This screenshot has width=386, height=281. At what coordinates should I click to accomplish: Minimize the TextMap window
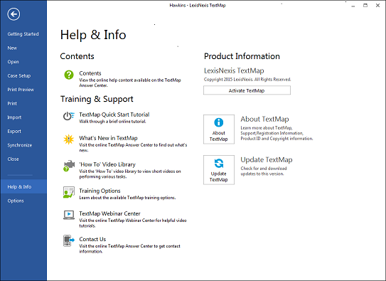coord(353,6)
